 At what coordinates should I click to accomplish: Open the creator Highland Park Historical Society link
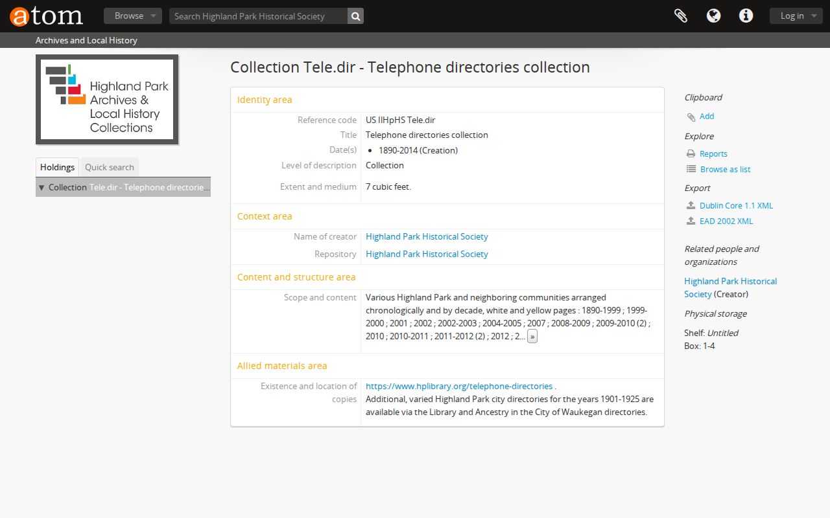427,237
